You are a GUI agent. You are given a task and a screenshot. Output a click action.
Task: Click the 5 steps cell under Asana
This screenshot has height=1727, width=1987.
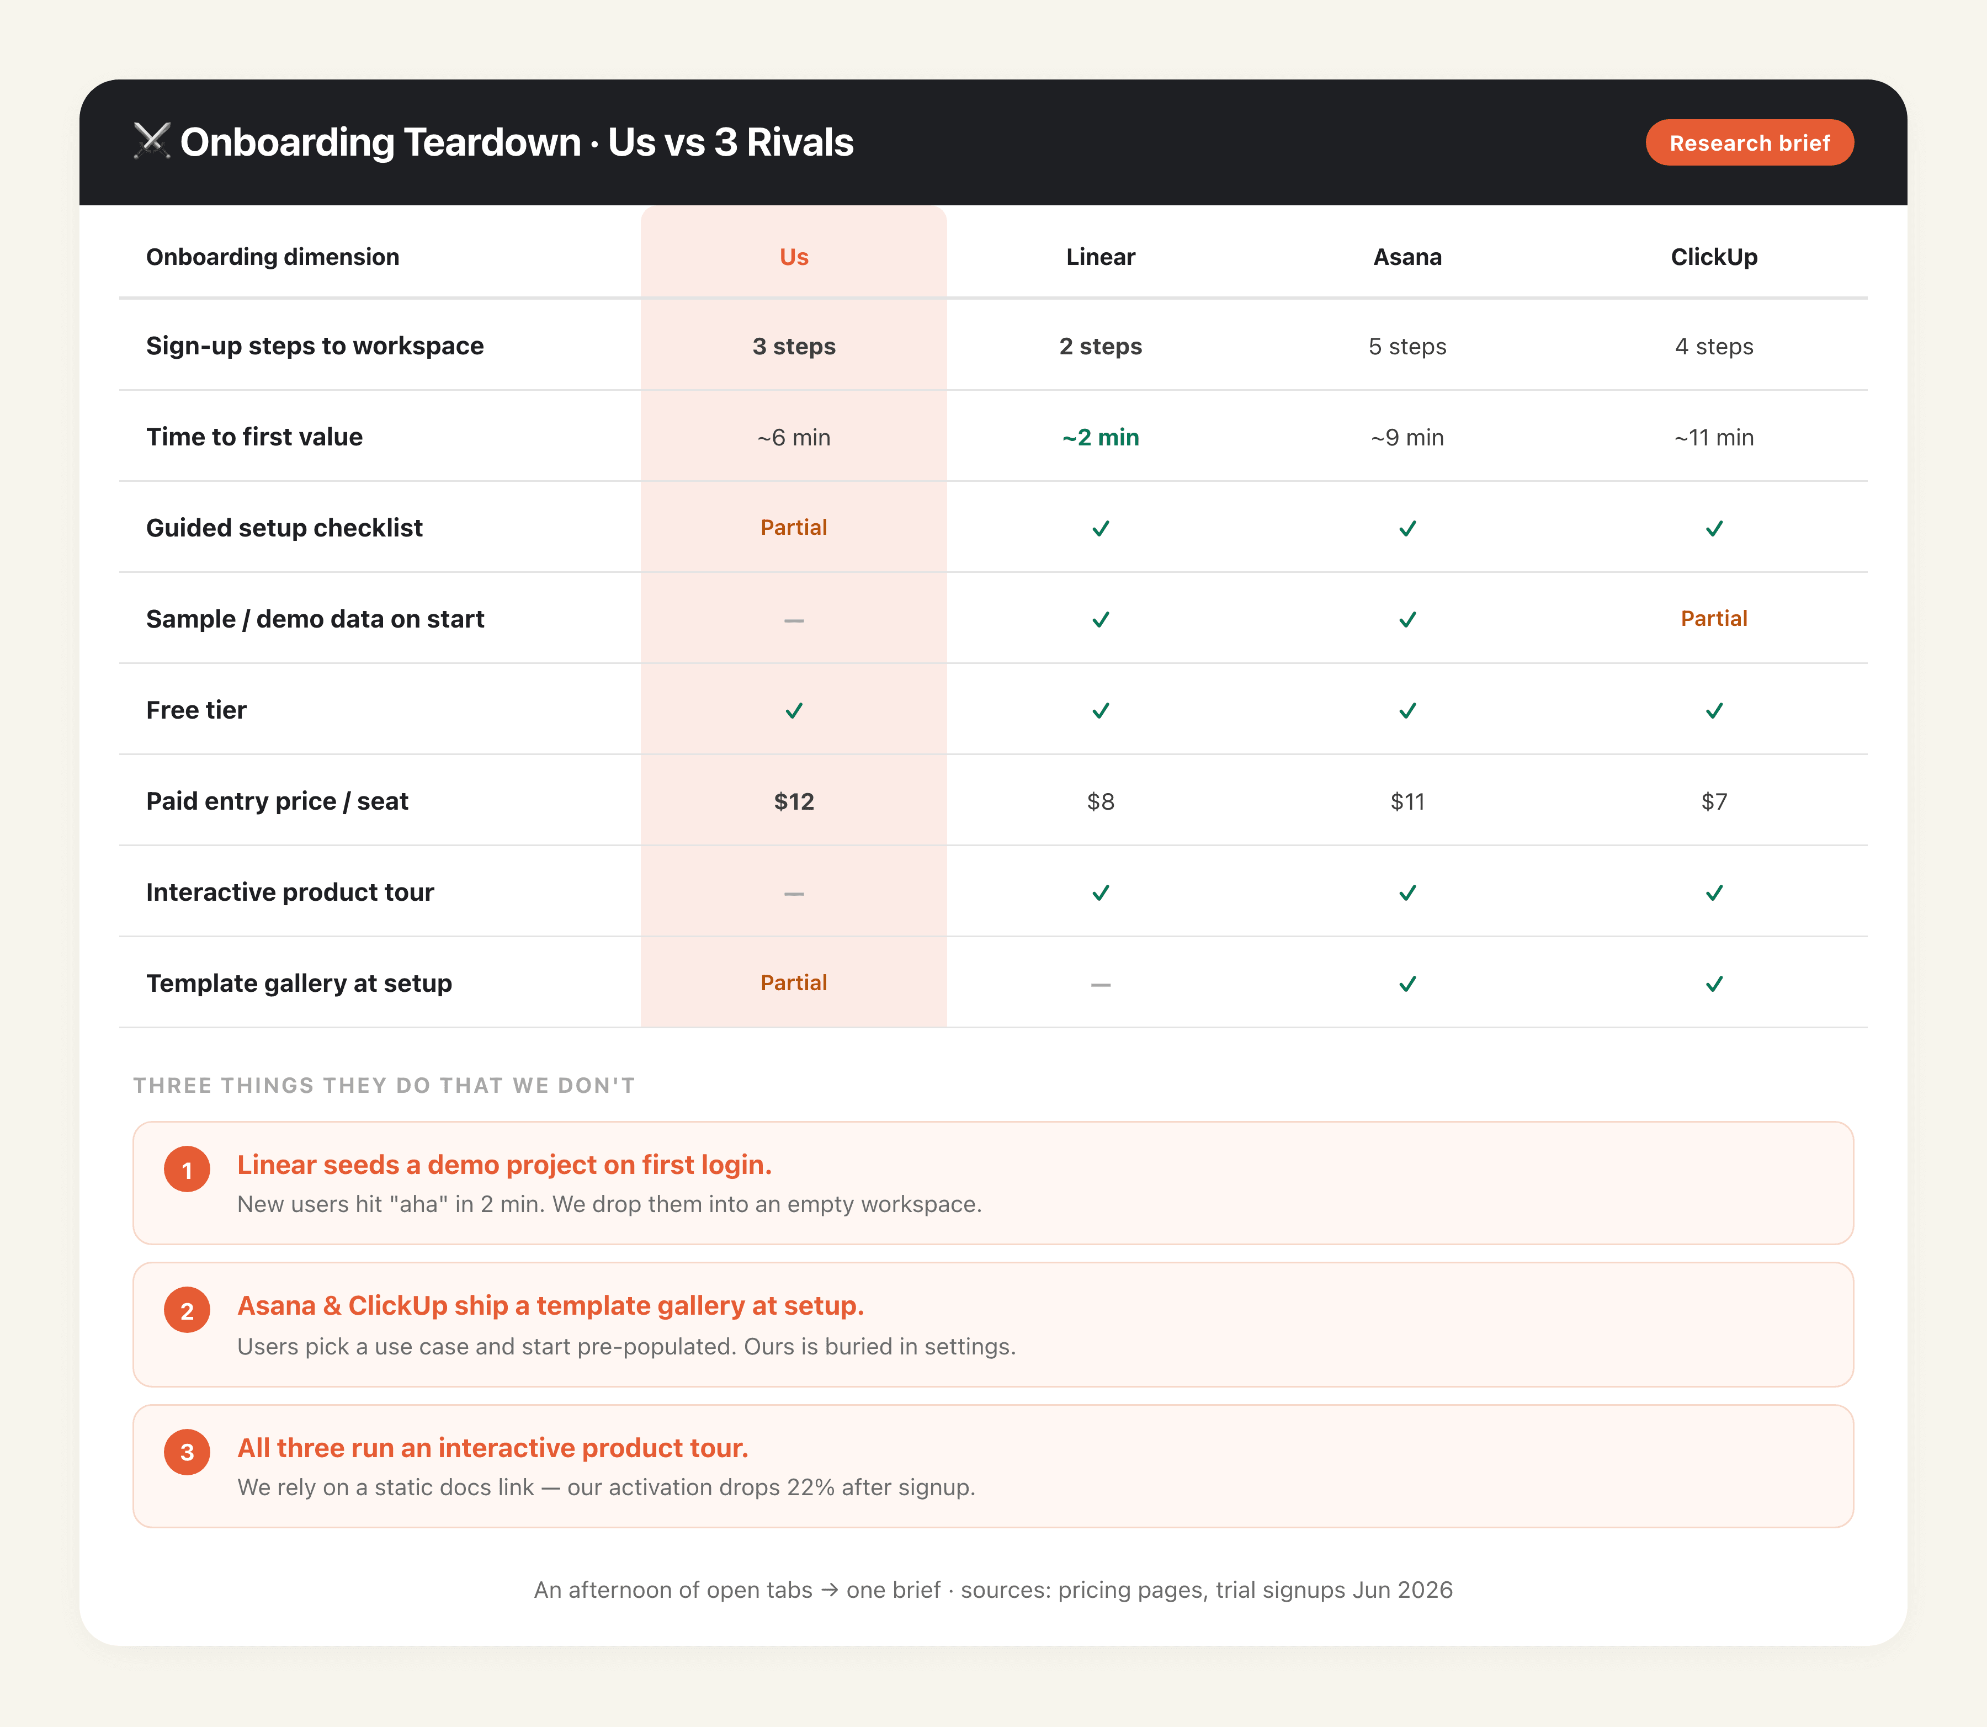(x=1407, y=346)
